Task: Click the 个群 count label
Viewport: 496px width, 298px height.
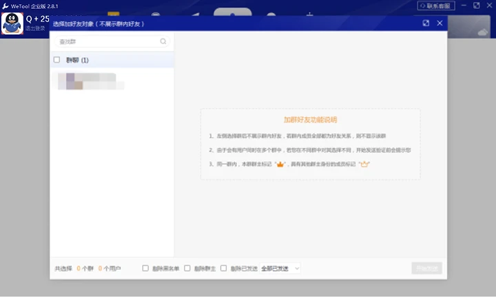Action: 87,268
